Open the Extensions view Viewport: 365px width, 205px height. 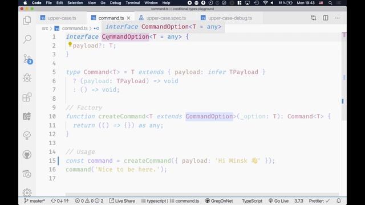click(27, 97)
